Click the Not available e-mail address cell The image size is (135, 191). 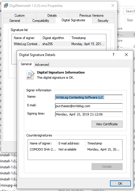pos(67,149)
